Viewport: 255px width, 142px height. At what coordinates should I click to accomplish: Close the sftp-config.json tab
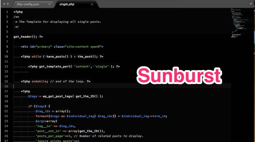tap(49, 4)
